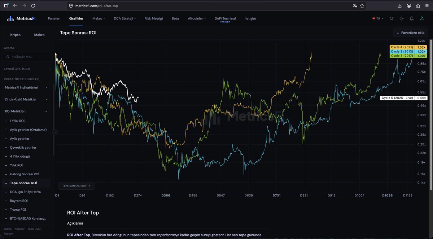Expand the Makro navigation dropdown
Image resolution: width=433 pixels, height=239 pixels.
(99, 18)
